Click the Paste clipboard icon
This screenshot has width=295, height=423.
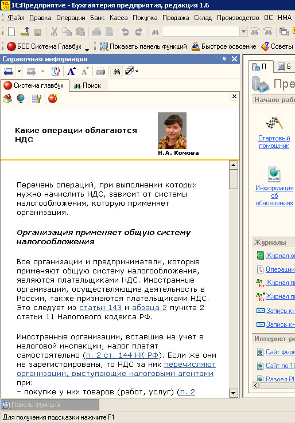click(80, 32)
